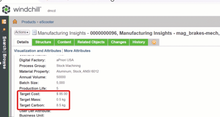This screenshot has height=117, width=220.
Task: View the History tab
Action: pos(139,42)
